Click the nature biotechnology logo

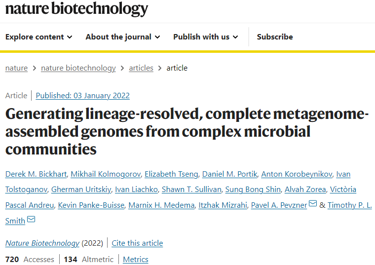coord(76,8)
